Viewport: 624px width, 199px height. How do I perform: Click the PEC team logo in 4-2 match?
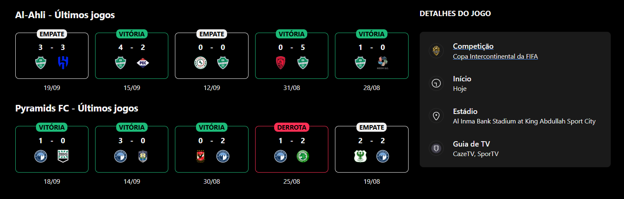click(143, 63)
